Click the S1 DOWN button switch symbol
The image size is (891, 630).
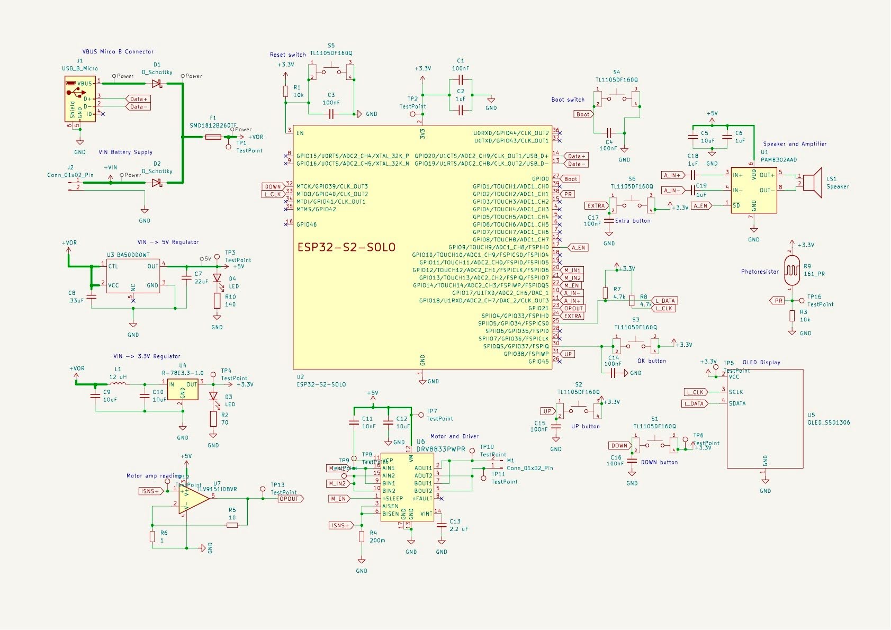pyautogui.click(x=655, y=445)
